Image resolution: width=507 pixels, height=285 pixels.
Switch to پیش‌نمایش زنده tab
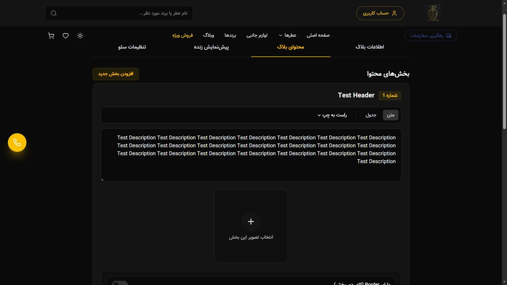[211, 47]
